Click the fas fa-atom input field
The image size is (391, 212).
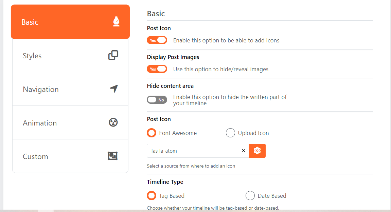point(194,151)
